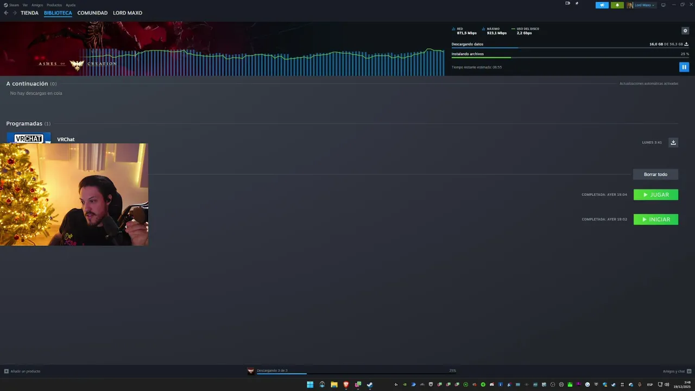Screen dimensions: 695x391
Task: Open the LORD MAXO profile tab
Action: pyautogui.click(x=128, y=13)
